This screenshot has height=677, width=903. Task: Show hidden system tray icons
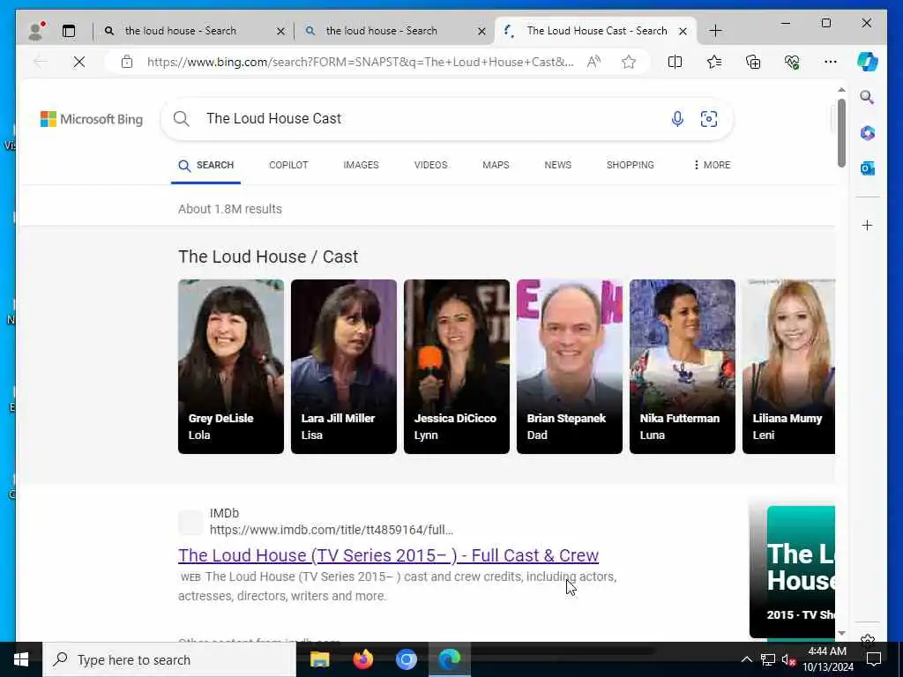(746, 659)
